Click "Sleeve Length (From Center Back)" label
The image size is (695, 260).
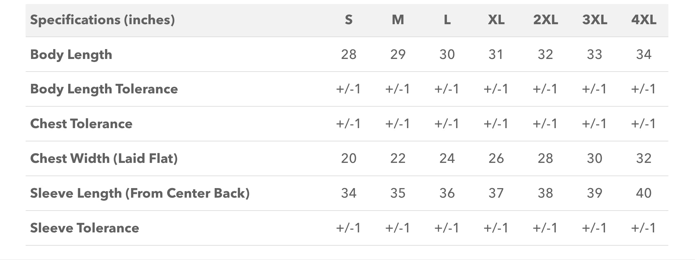tap(140, 193)
